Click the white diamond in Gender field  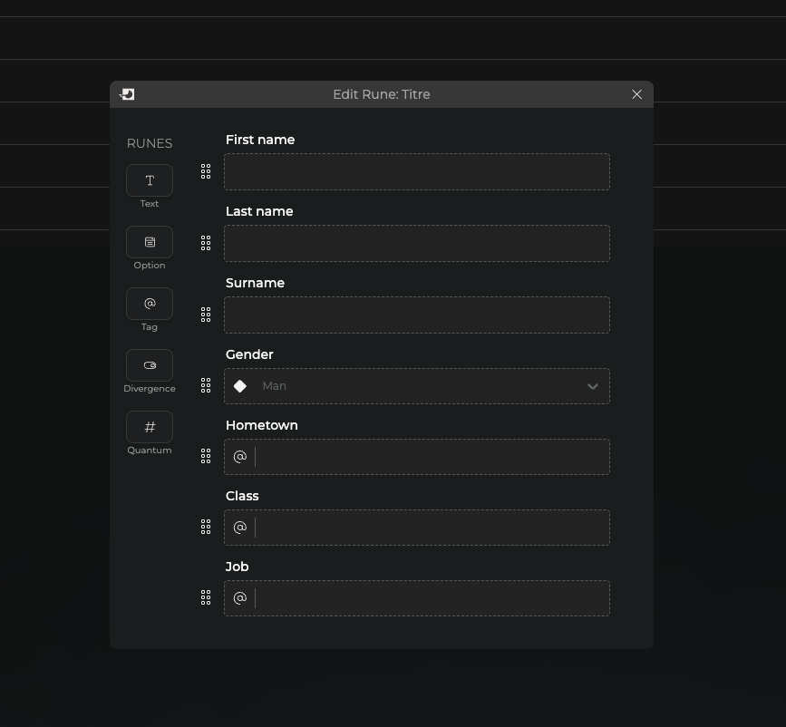pos(240,386)
